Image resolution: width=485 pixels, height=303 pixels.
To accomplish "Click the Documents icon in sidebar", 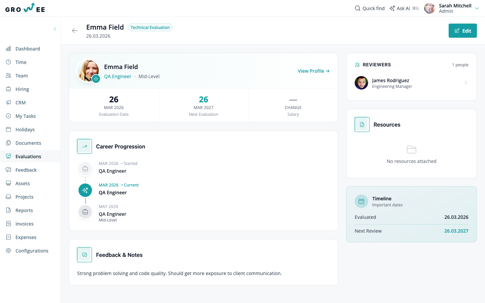I will tap(8, 143).
